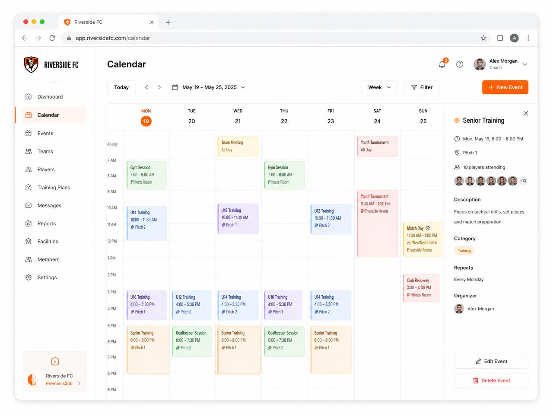The height and width of the screenshot is (415, 553).
Task: Open Teams in the sidebar
Action: (x=54, y=151)
